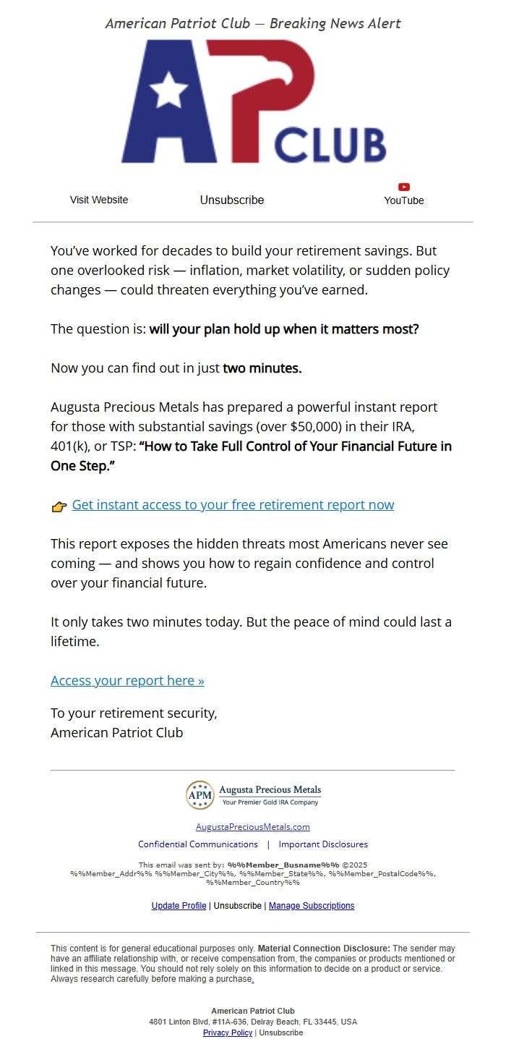Image resolution: width=506 pixels, height=1039 pixels.
Task: Get instant access to free retirement report
Action: coord(233,505)
